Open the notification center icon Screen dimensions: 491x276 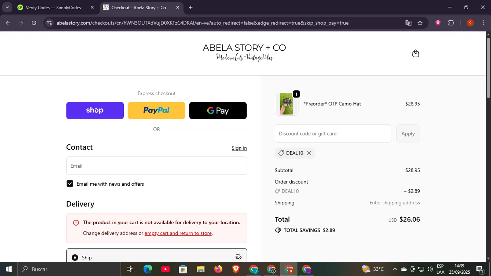coord(480,269)
